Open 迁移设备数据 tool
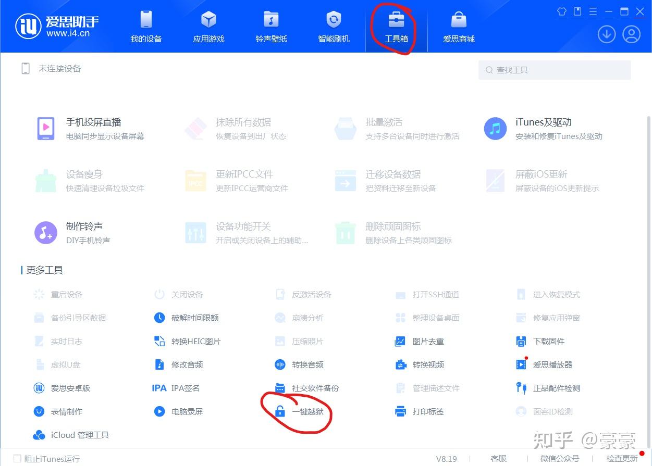 [386, 181]
